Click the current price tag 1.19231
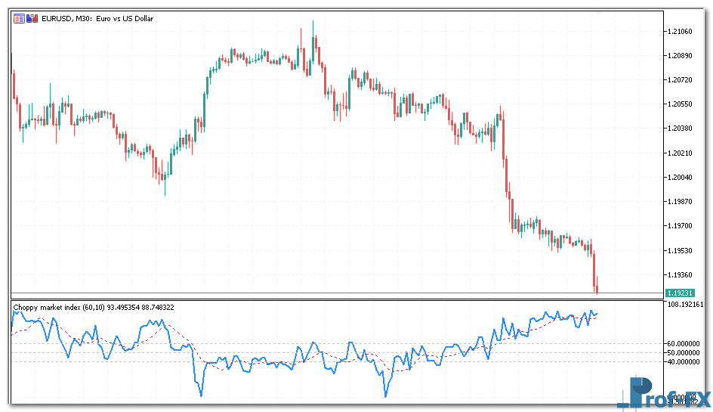Viewport: 713px width, 412px height. tap(680, 293)
